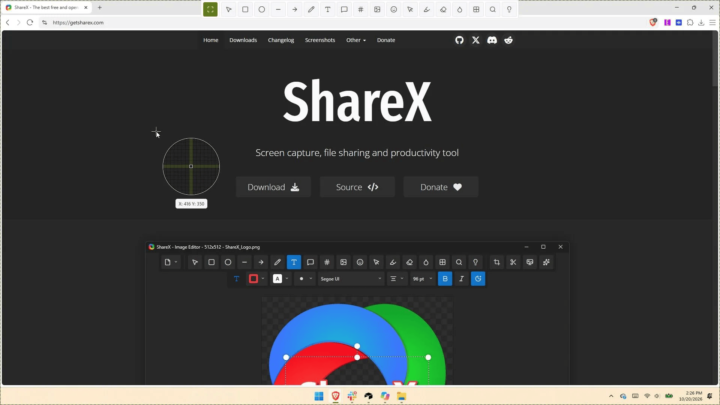Select the Pixelate grid tool in the top capture toolbar

coord(476,10)
